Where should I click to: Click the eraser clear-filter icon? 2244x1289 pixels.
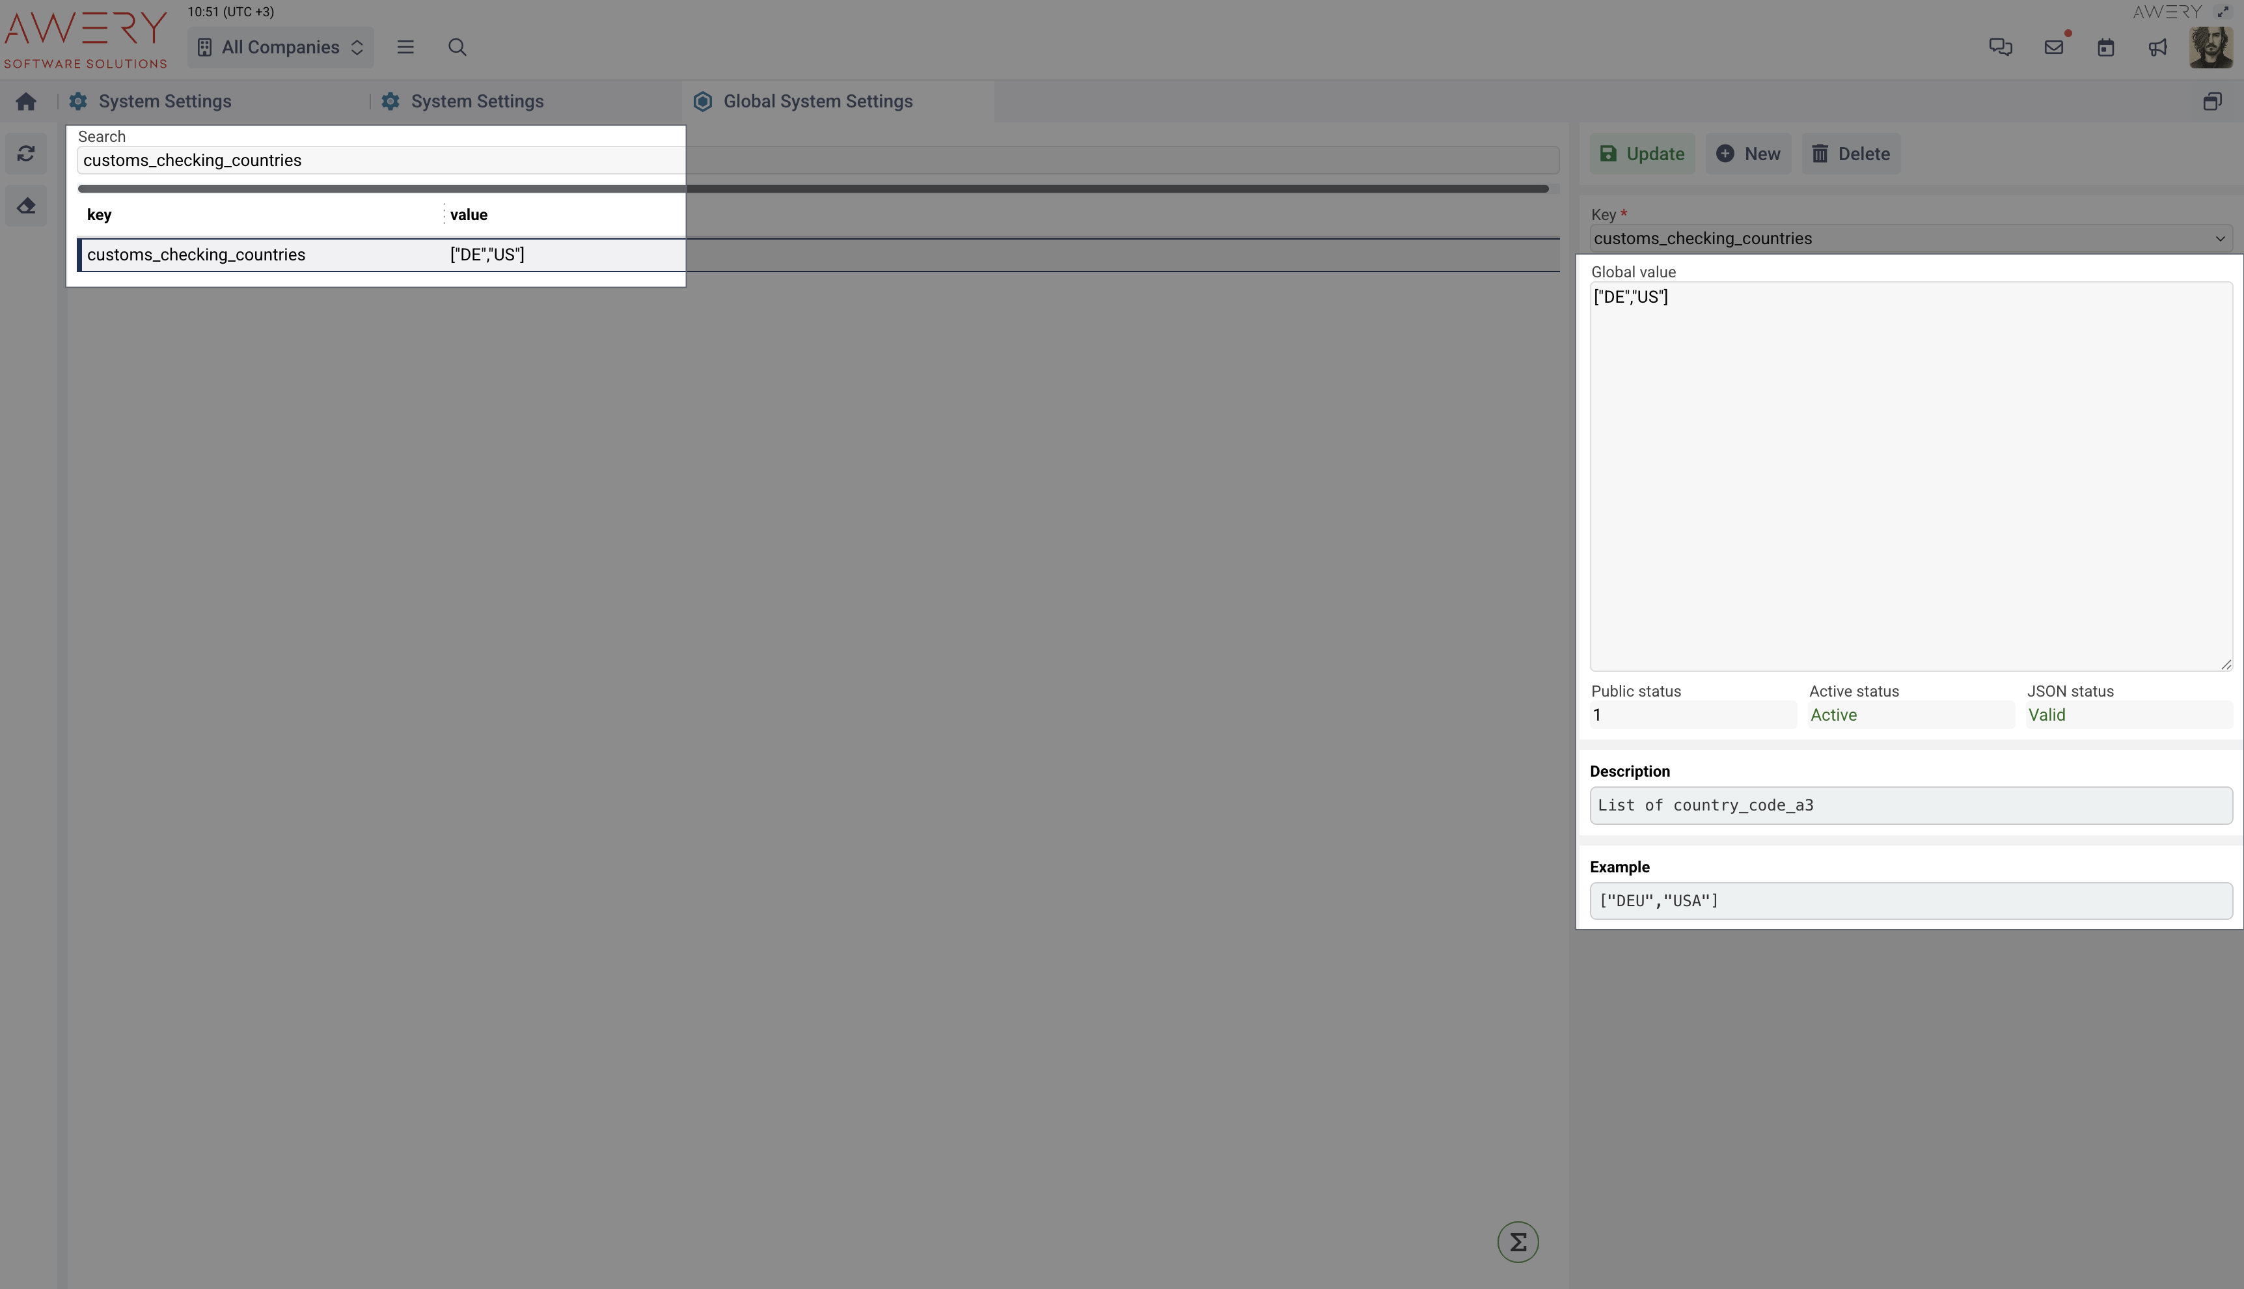25,206
